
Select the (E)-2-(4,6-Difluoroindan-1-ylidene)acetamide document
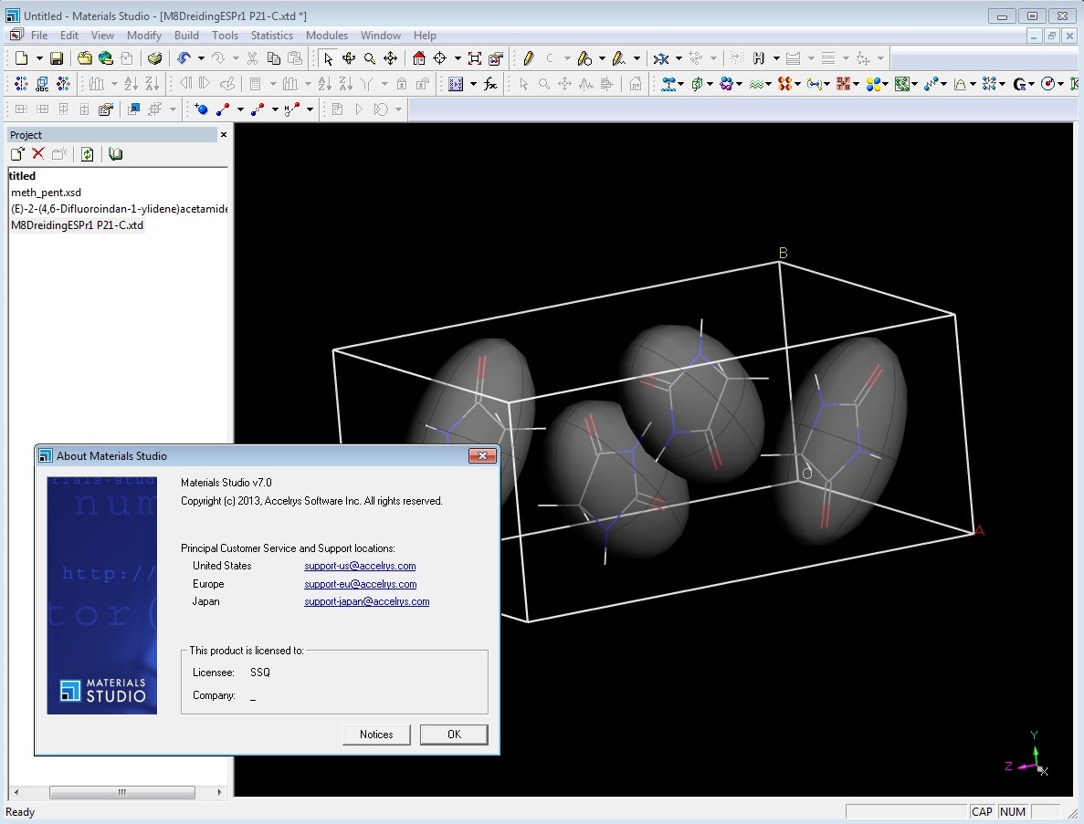[x=119, y=209]
